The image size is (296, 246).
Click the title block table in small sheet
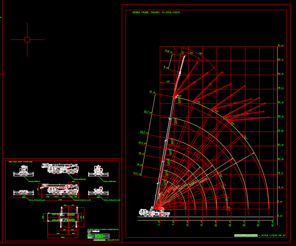[98, 236]
